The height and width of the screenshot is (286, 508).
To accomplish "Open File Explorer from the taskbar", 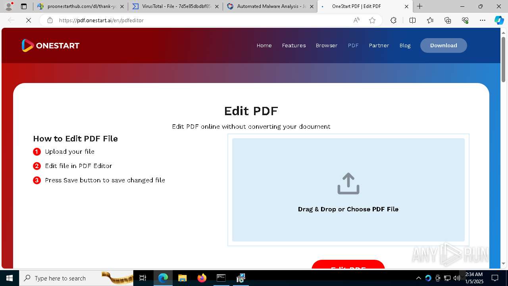I will 182,278.
